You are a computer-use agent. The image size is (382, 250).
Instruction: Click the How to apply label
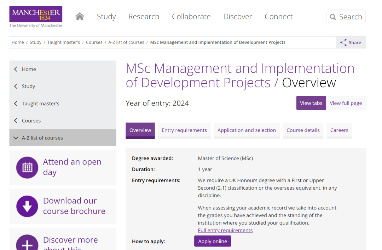[x=148, y=242]
